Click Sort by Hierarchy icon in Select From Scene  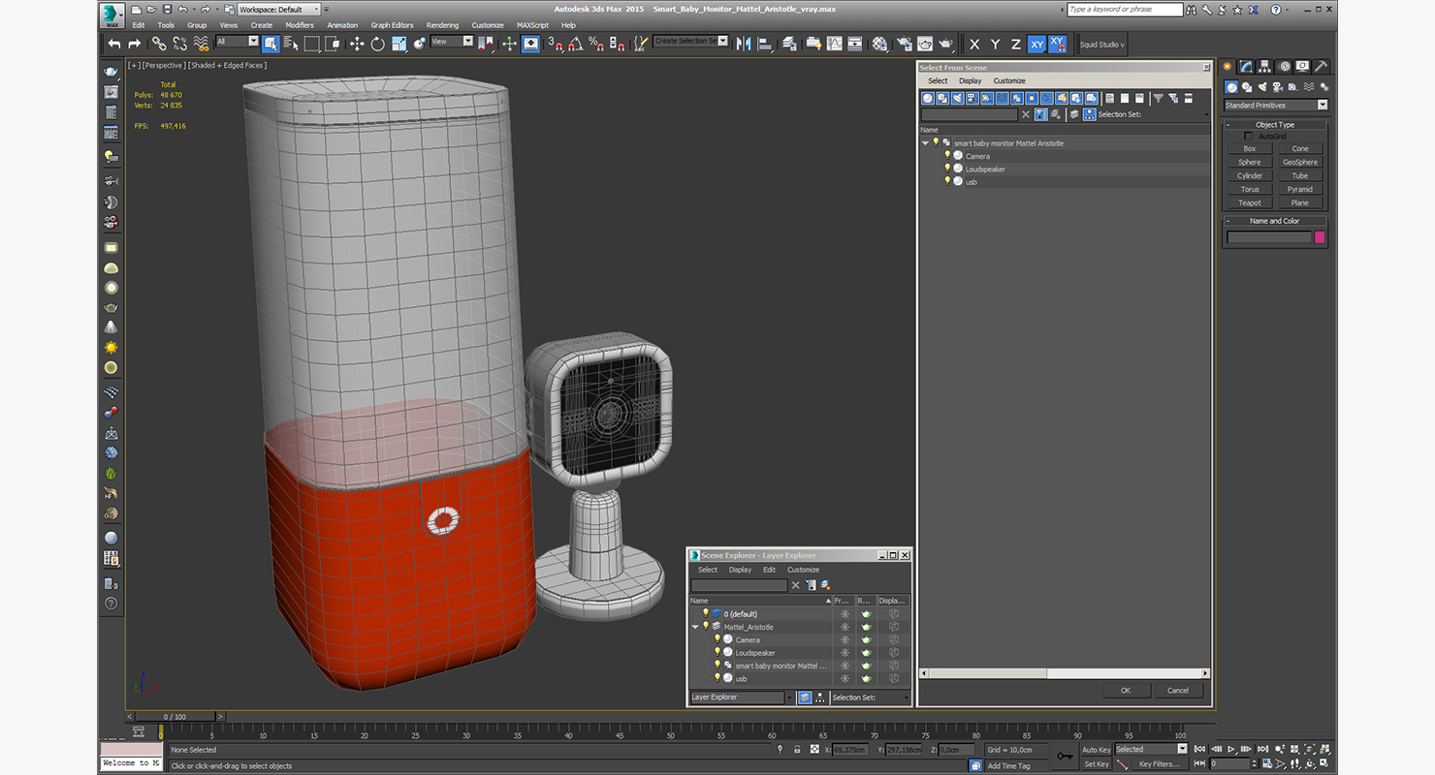pos(1090,114)
